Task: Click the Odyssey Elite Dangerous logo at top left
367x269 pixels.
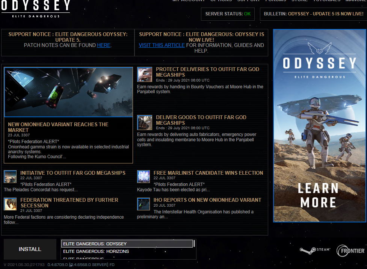Action: click(36, 9)
